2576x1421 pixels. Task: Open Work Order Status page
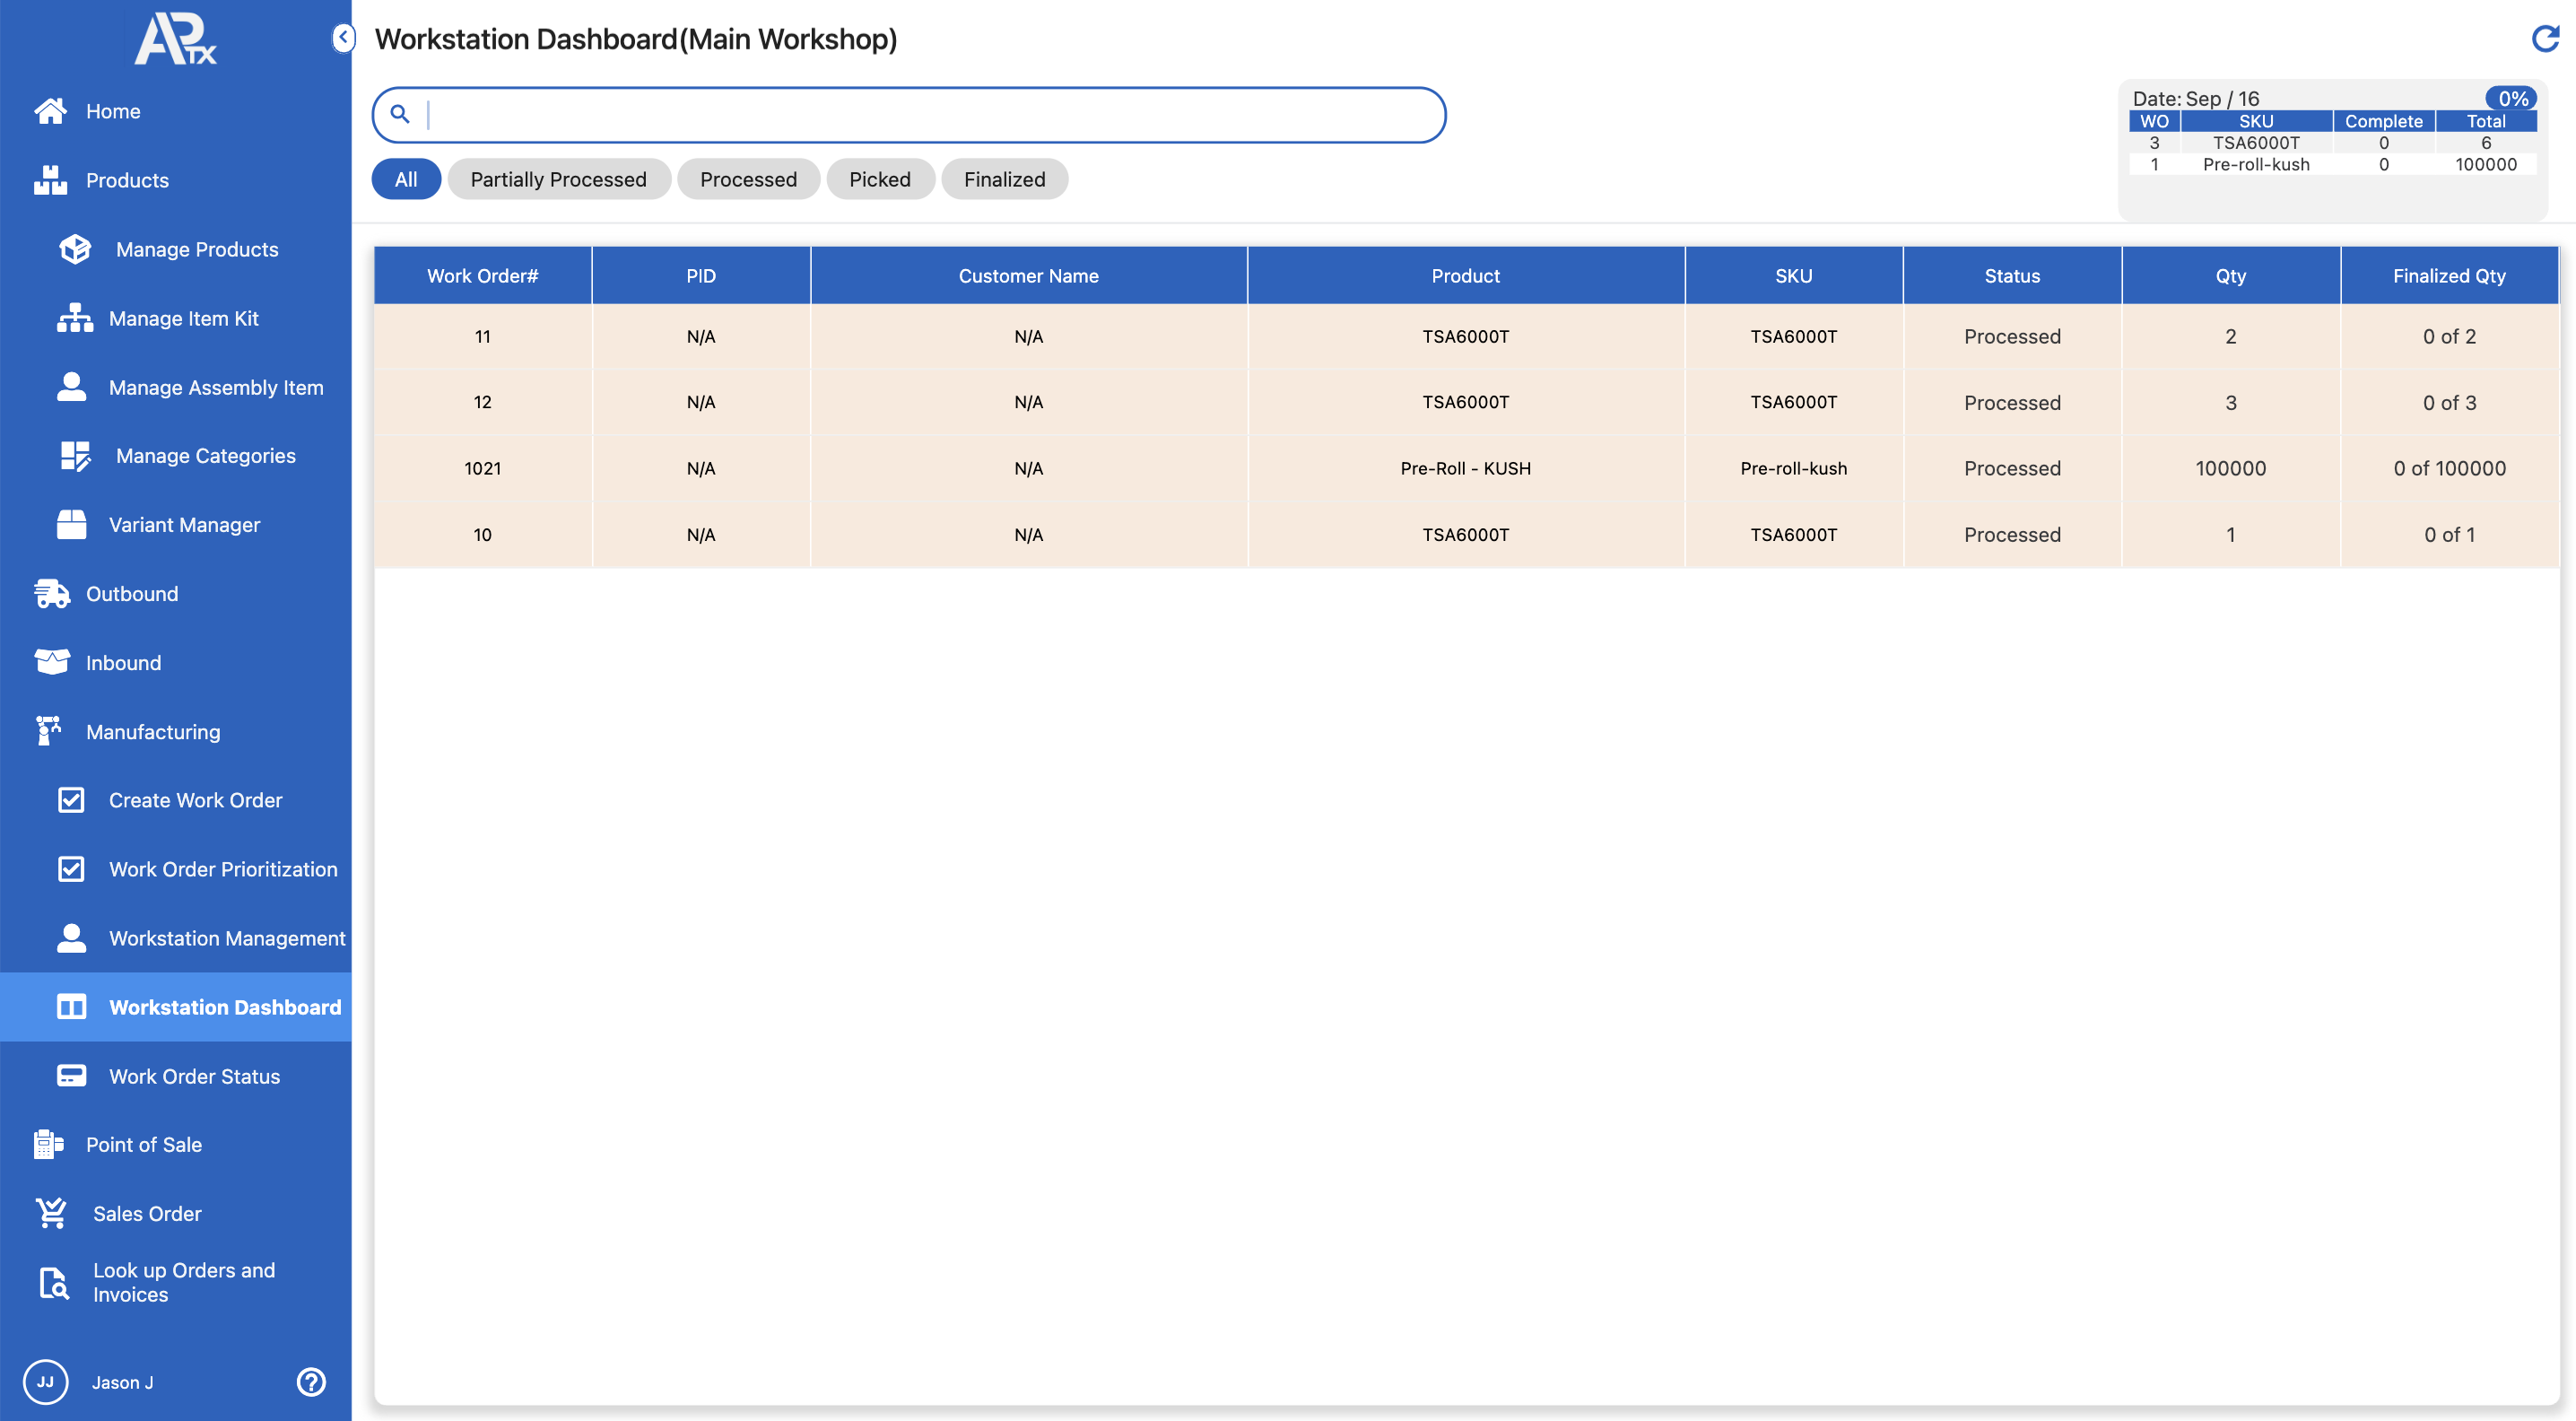(194, 1076)
